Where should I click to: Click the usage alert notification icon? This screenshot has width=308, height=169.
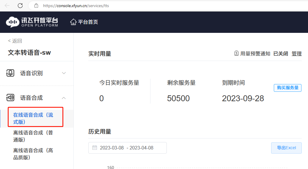pyautogui.click(x=237, y=53)
